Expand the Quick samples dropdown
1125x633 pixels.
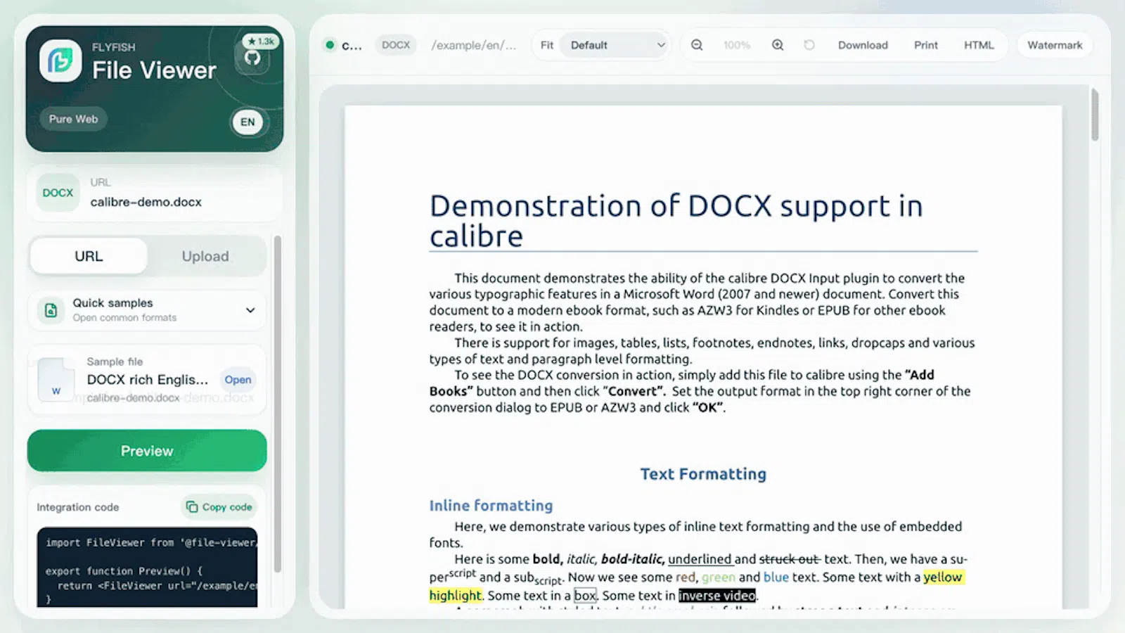(x=147, y=310)
